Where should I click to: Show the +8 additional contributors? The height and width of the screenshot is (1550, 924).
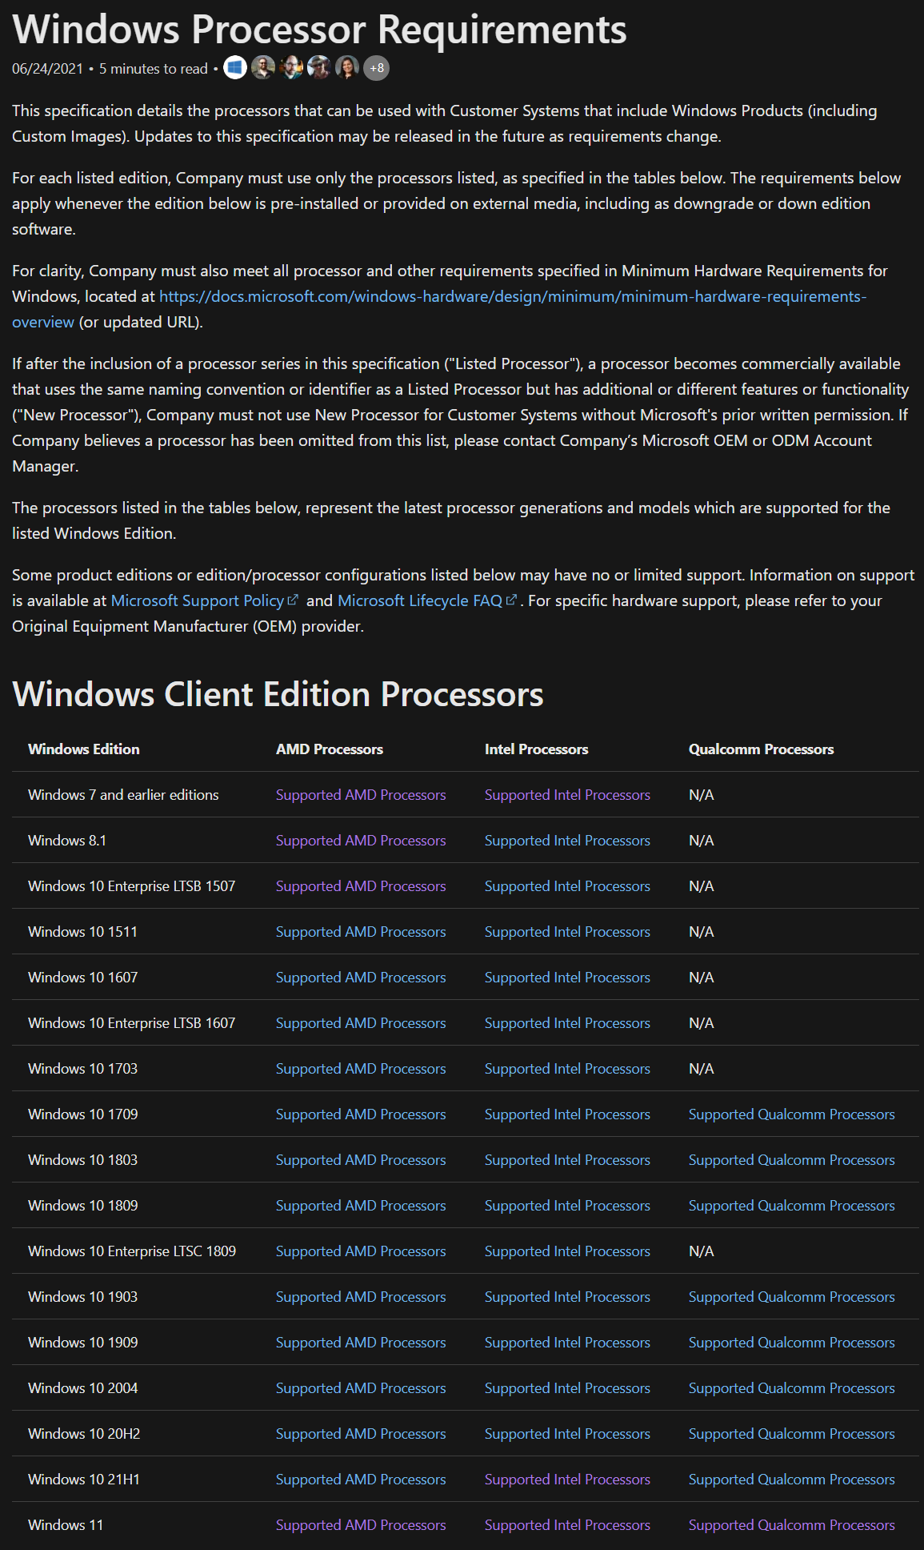(x=376, y=68)
